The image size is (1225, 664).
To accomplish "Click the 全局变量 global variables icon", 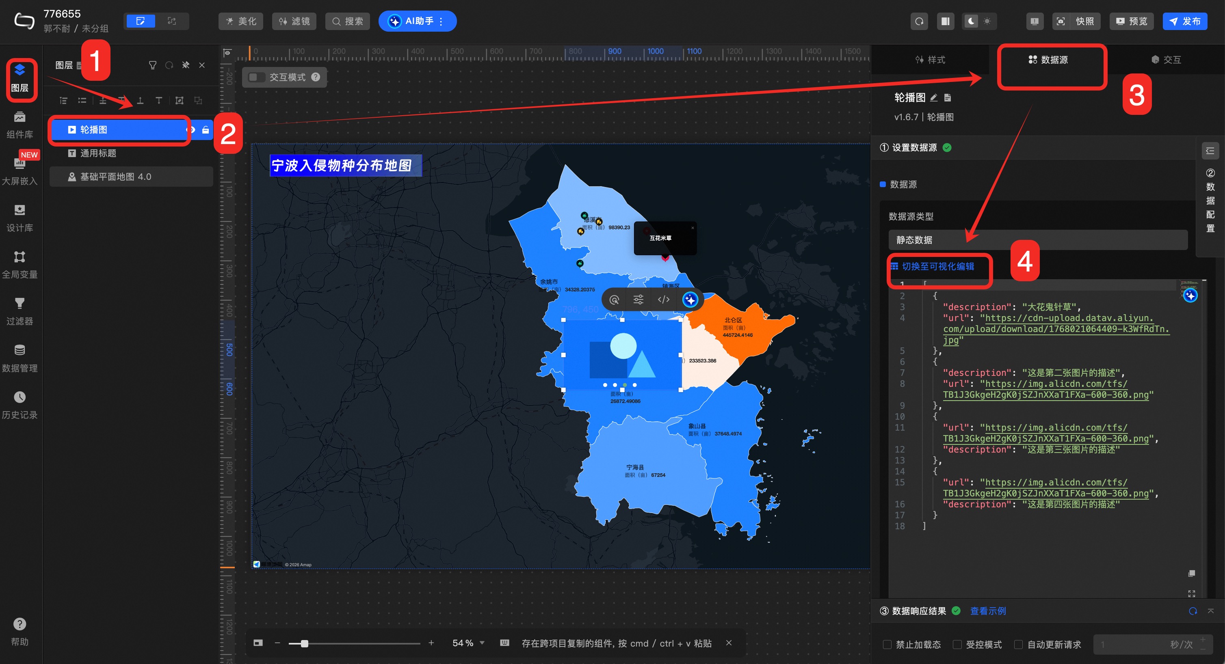I will [19, 264].
